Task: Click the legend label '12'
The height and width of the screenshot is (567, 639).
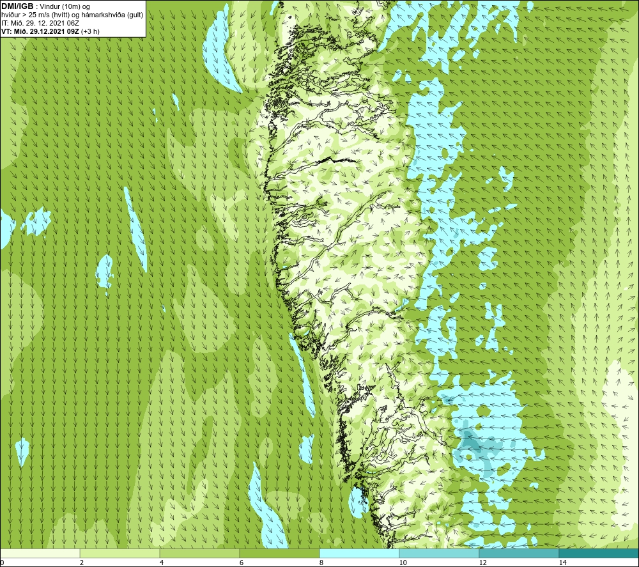Action: click(x=482, y=563)
